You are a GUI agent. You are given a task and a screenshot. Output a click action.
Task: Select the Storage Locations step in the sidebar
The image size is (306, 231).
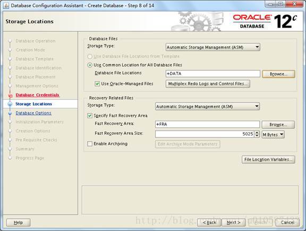point(33,104)
